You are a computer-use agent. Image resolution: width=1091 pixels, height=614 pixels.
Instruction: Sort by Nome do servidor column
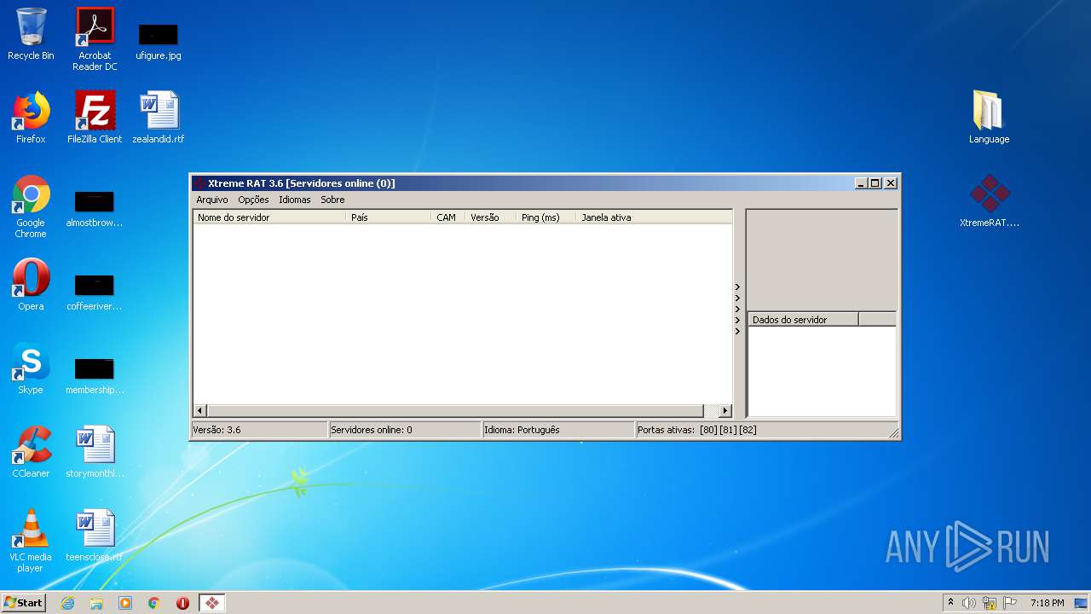tap(269, 217)
